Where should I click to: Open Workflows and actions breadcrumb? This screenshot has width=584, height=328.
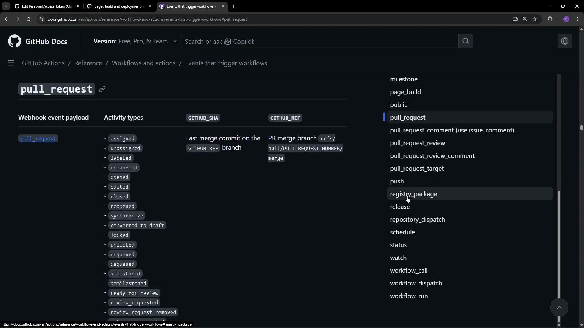144,63
